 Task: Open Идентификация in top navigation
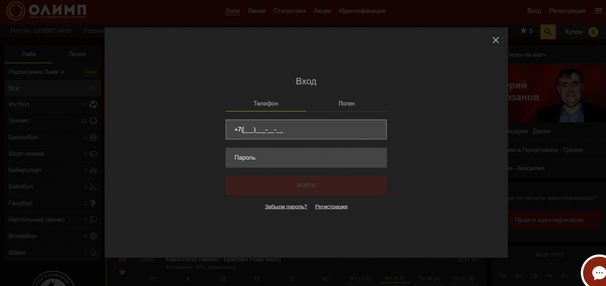tap(362, 11)
